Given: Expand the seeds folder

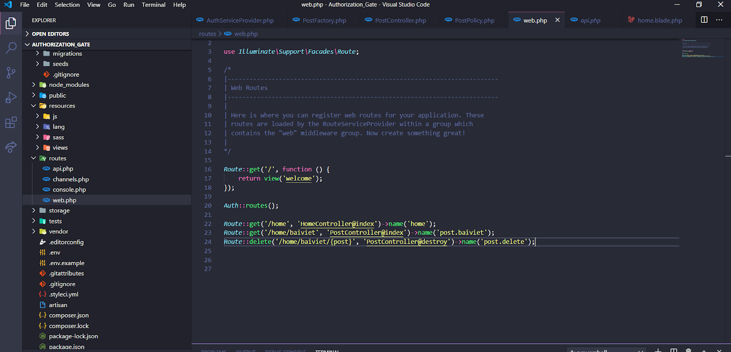Looking at the screenshot, I should pyautogui.click(x=37, y=64).
